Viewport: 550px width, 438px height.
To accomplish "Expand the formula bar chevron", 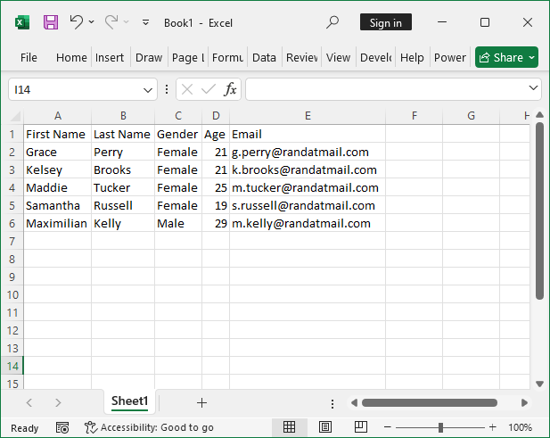I will click(533, 88).
